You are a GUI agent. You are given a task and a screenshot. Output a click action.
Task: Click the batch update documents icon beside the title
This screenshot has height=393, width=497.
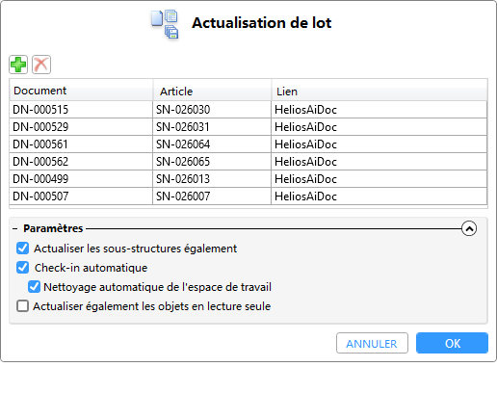click(165, 24)
